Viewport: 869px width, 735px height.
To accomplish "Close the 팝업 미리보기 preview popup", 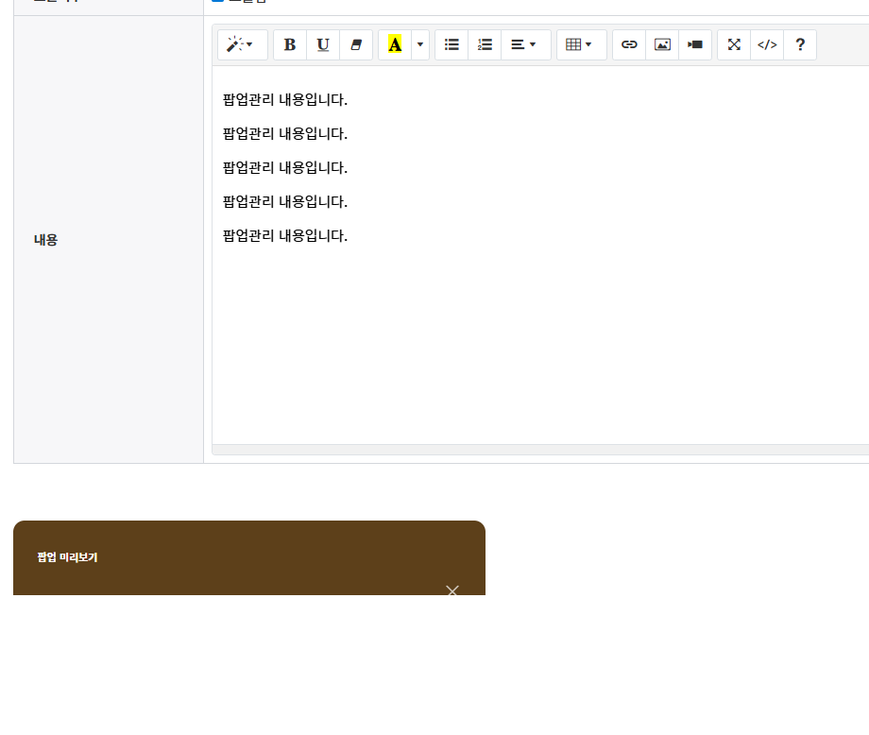I will [452, 590].
